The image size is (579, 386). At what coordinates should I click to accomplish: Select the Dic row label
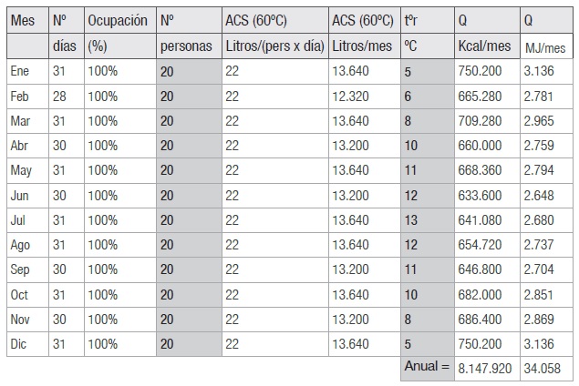click(18, 344)
